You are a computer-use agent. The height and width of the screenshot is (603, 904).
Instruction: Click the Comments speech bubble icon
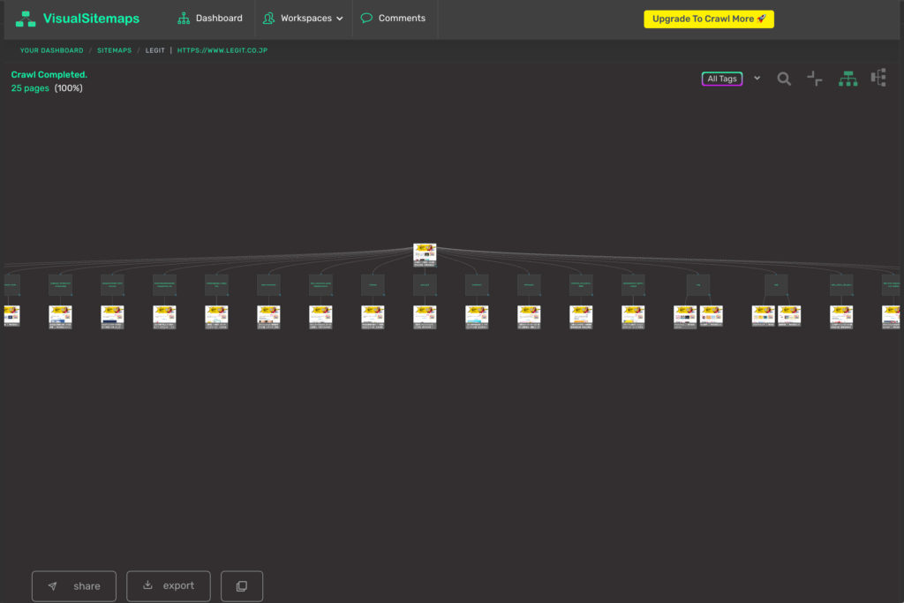coord(366,19)
